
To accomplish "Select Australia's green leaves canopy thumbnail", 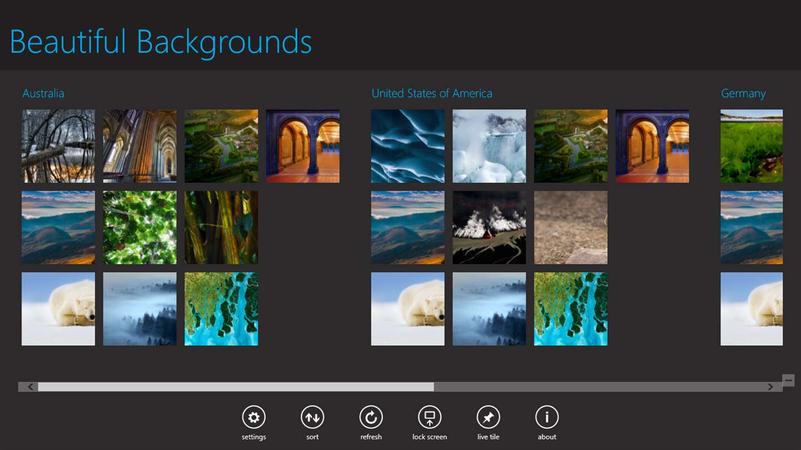I will coord(140,227).
